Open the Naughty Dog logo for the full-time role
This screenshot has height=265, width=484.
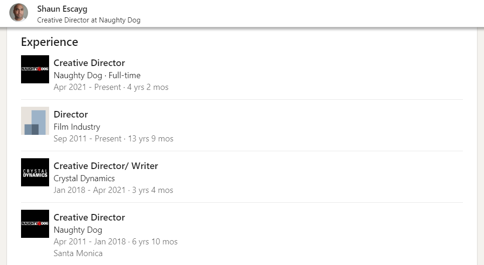(x=35, y=69)
